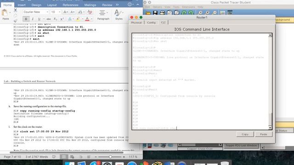
Task: Switch to the Layout tab in Word
Action: [x=52, y=5]
